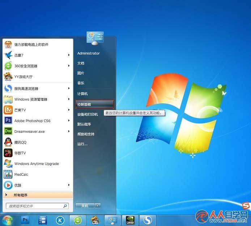Open the Windows Explorer folder icon in start menu

tap(8, 99)
